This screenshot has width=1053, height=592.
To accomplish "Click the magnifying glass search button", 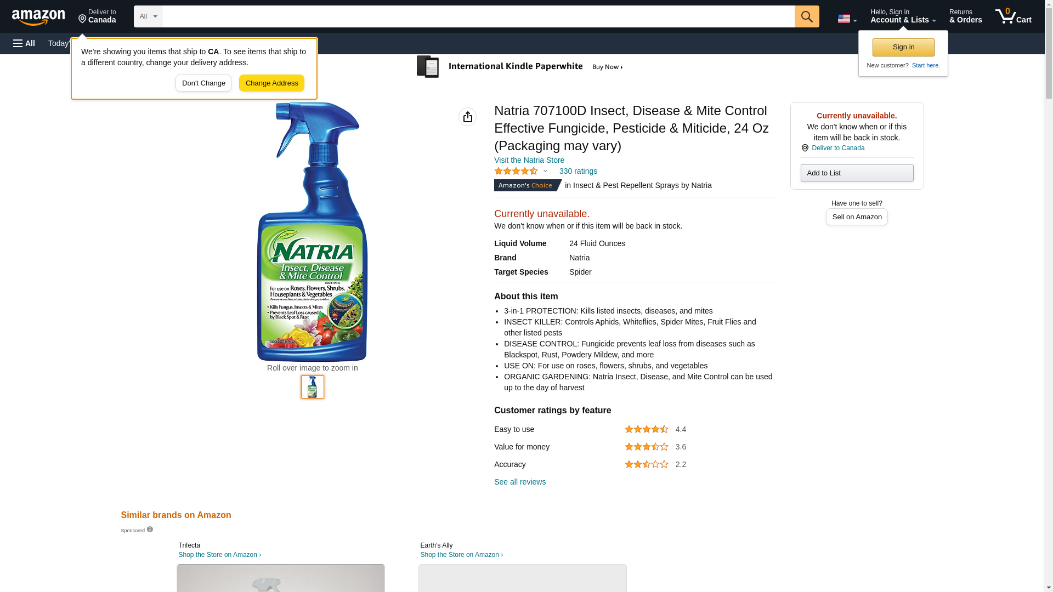I will (806, 16).
